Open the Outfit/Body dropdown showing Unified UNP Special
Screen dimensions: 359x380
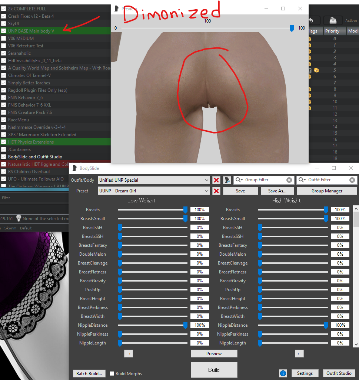coord(154,180)
